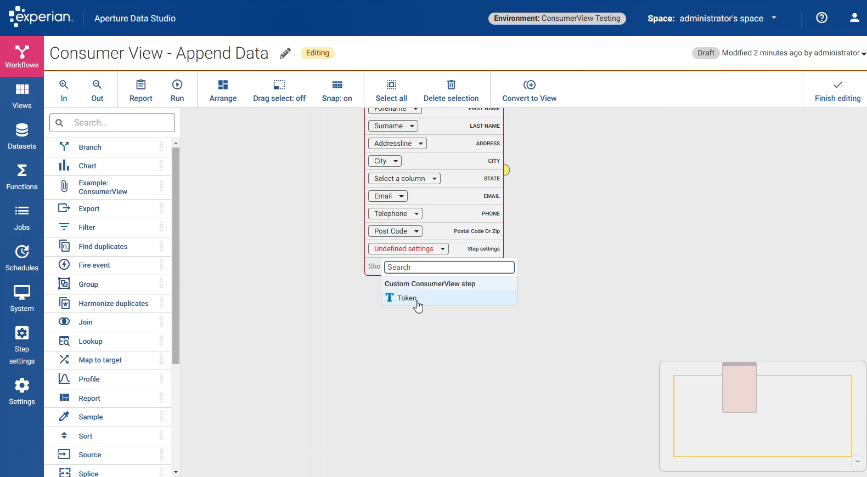
Task: Select the Export step
Action: 108,208
